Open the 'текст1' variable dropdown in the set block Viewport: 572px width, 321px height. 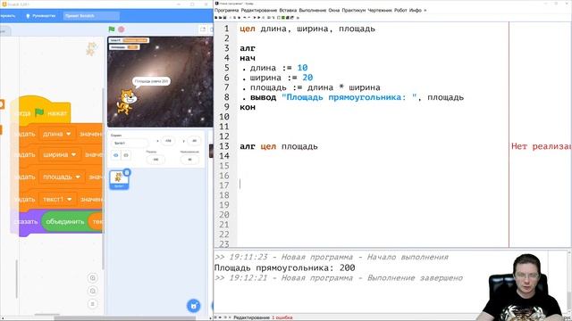tap(57, 200)
